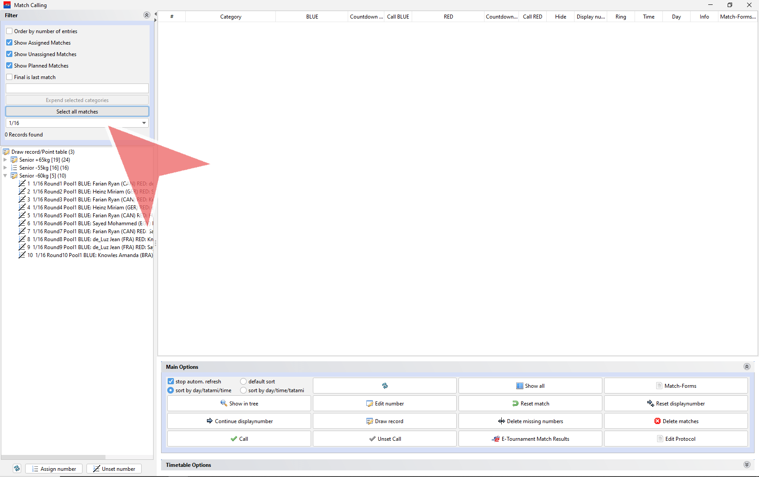
Task: Open E-Tournament Match Results
Action: tap(530, 439)
